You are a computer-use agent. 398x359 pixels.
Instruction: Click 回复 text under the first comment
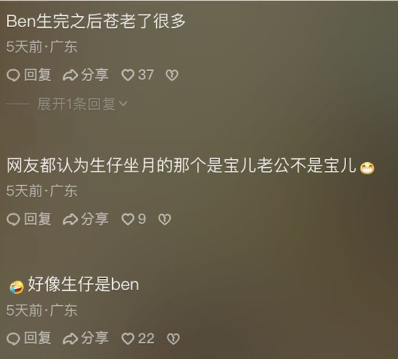click(x=37, y=75)
